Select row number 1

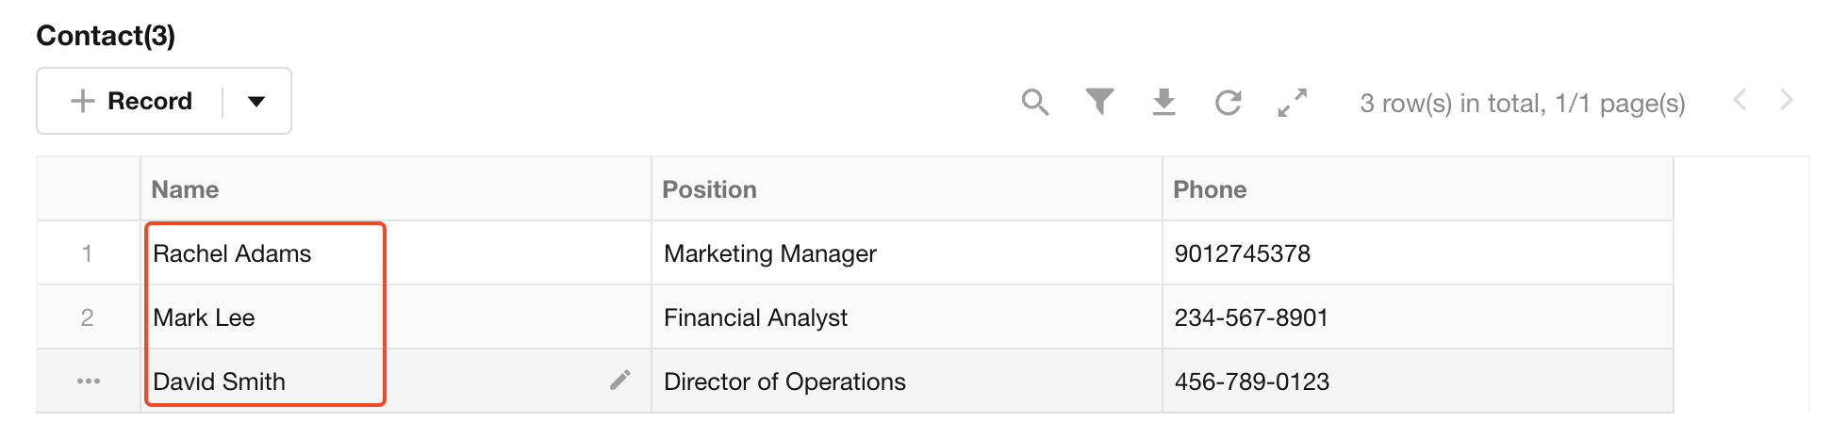(x=88, y=253)
